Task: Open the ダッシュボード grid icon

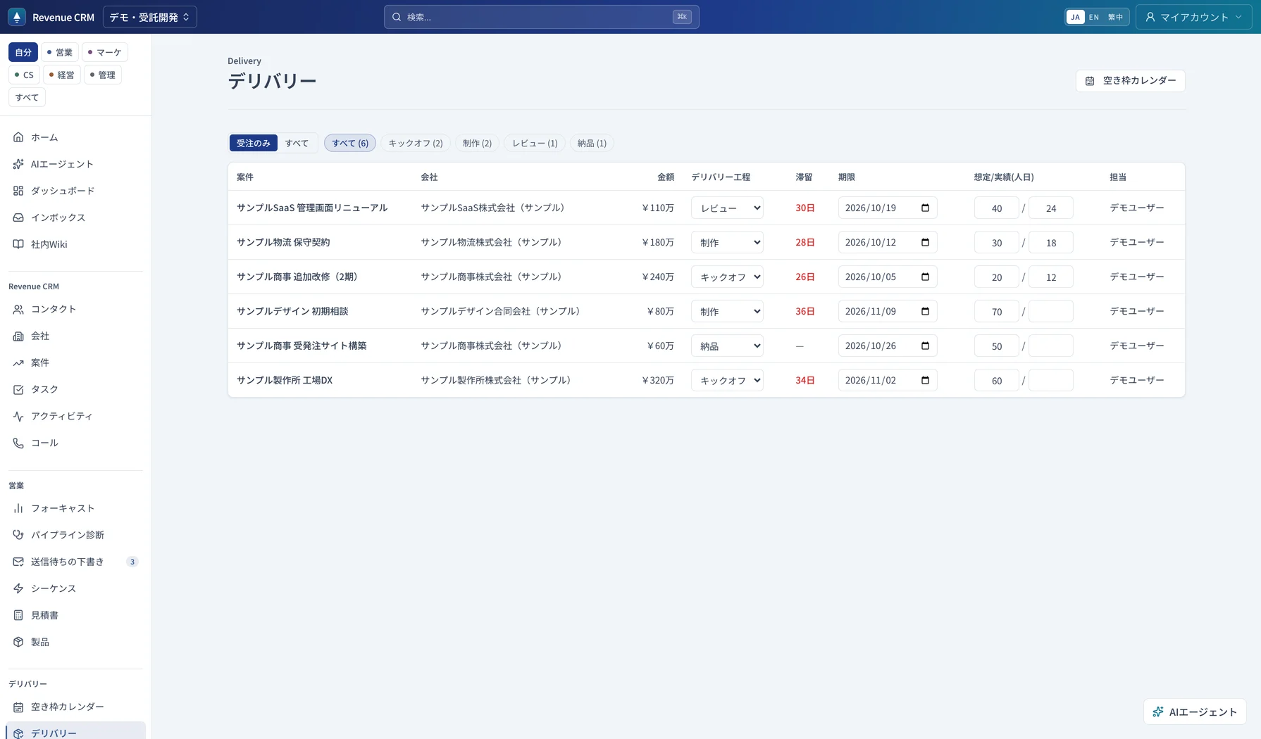Action: pyautogui.click(x=18, y=191)
